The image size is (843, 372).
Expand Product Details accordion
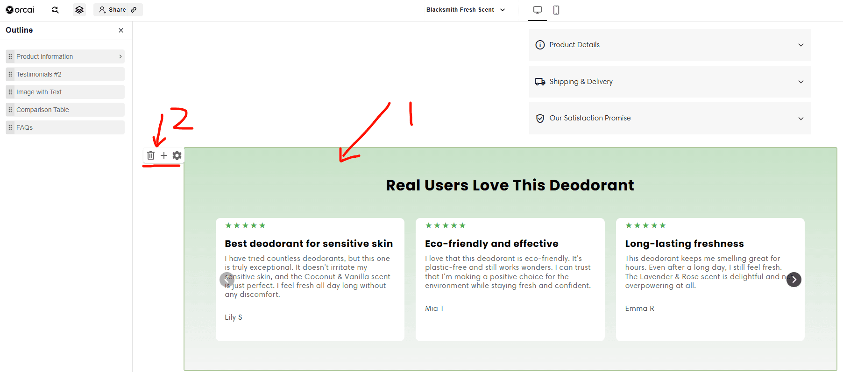pyautogui.click(x=670, y=45)
